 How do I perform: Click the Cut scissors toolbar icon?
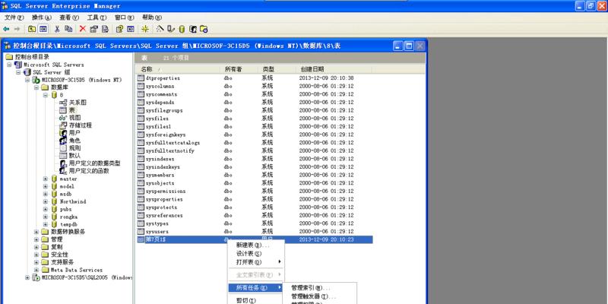[57, 29]
